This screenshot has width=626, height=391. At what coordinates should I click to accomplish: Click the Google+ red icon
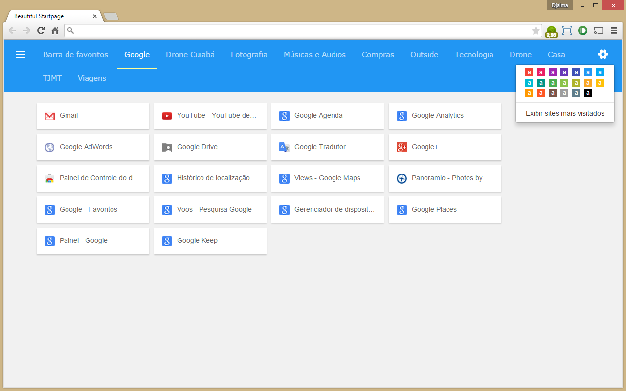[402, 147]
